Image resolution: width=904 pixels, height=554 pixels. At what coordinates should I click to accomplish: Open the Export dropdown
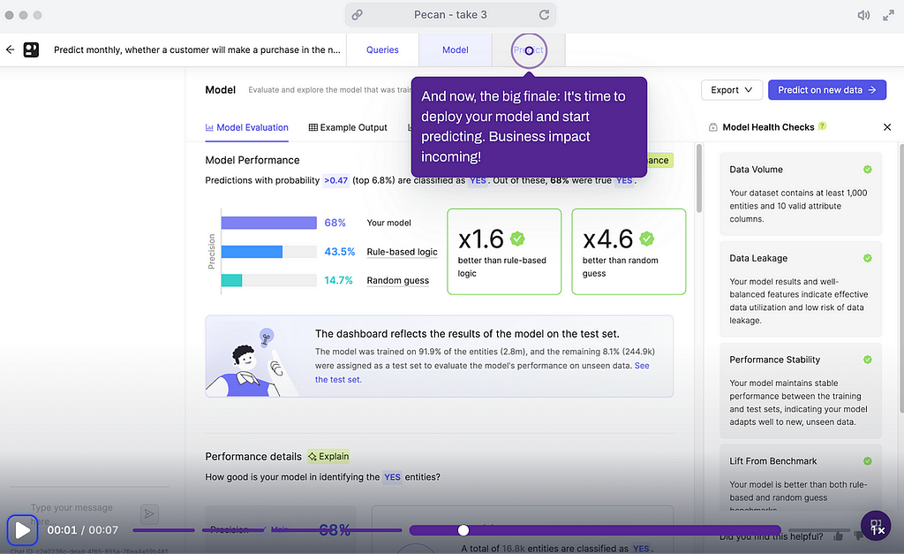tap(732, 90)
